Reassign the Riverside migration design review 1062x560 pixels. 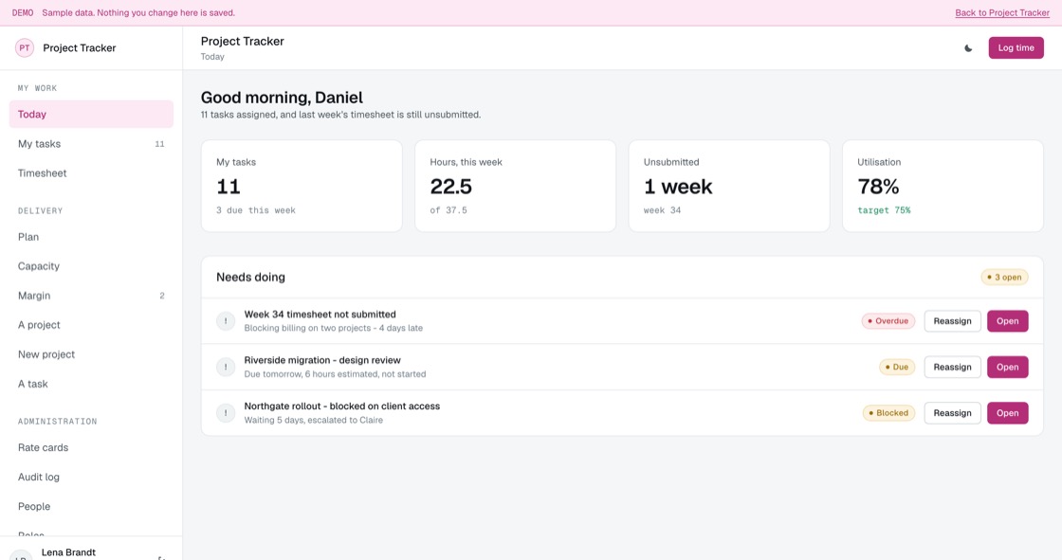(x=952, y=367)
